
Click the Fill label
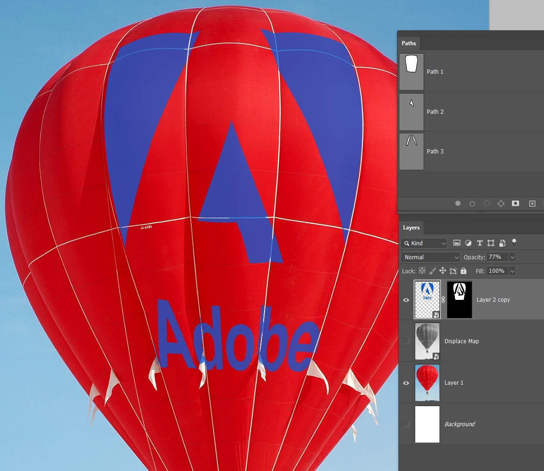click(x=480, y=271)
